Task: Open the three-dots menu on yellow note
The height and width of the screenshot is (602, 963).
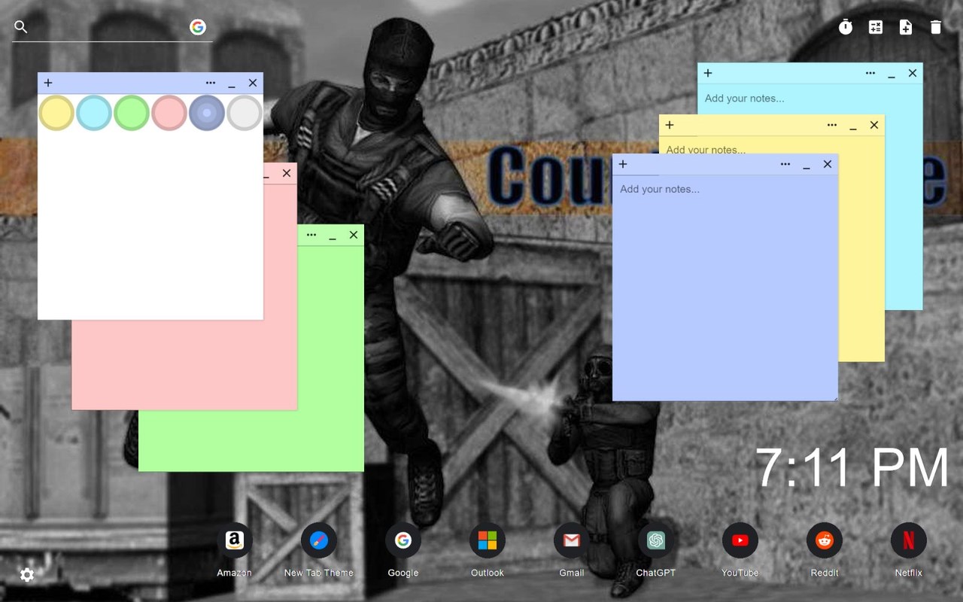Action: point(832,125)
